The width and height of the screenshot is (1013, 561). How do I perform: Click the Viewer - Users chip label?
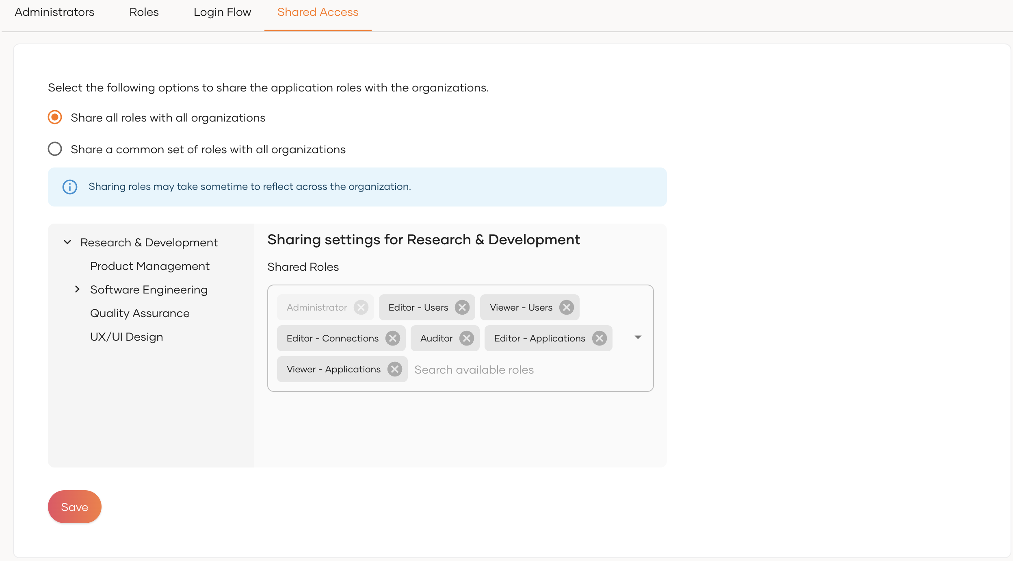click(x=521, y=307)
